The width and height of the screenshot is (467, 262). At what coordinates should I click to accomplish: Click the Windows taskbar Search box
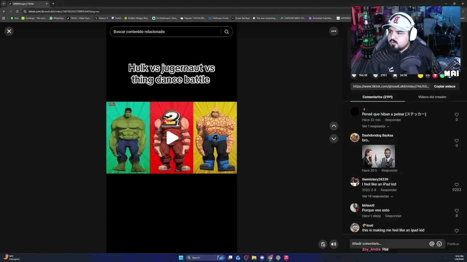click(206, 258)
